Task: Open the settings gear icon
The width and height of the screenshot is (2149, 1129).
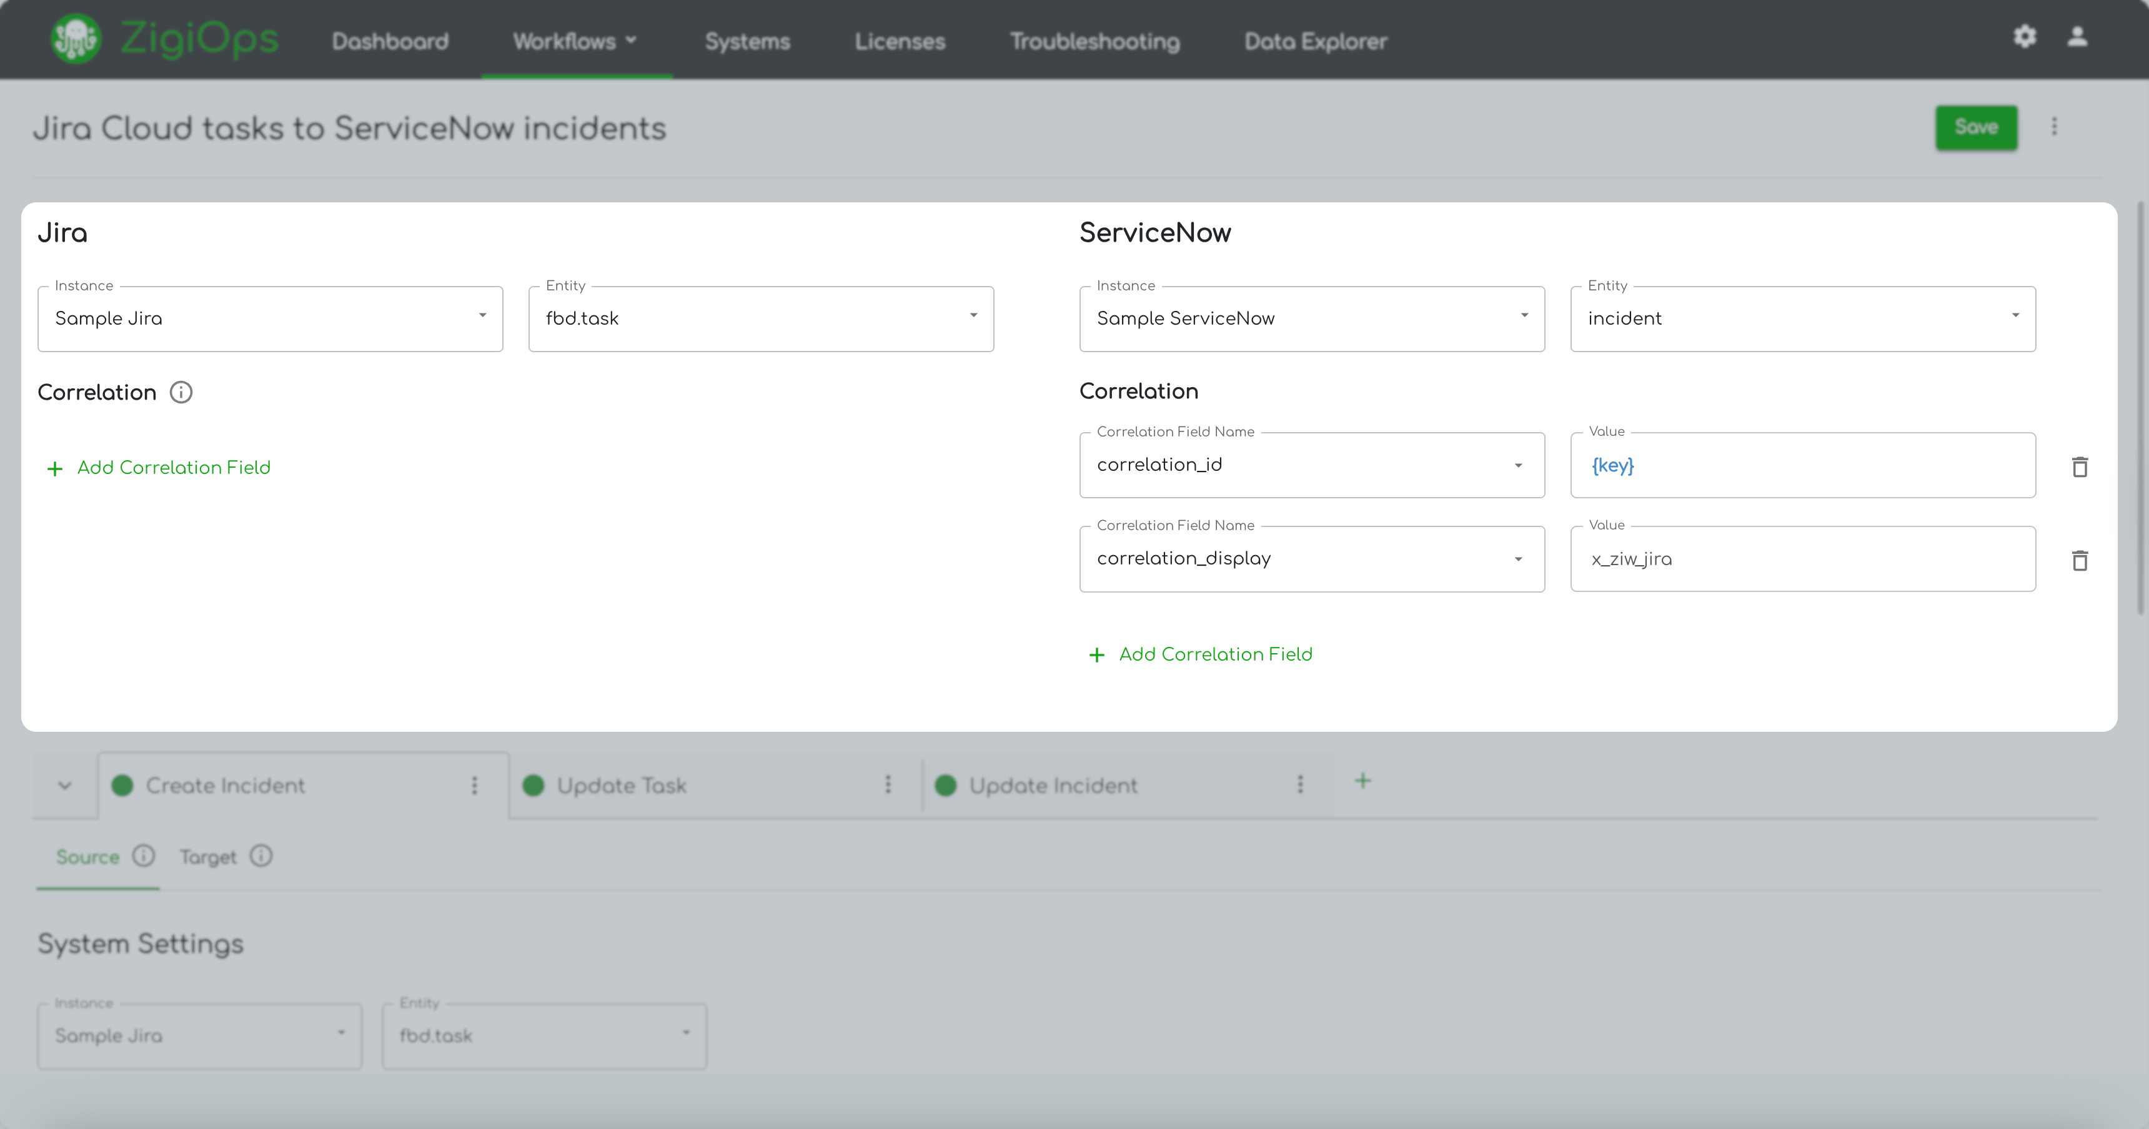Action: pyautogui.click(x=2025, y=37)
